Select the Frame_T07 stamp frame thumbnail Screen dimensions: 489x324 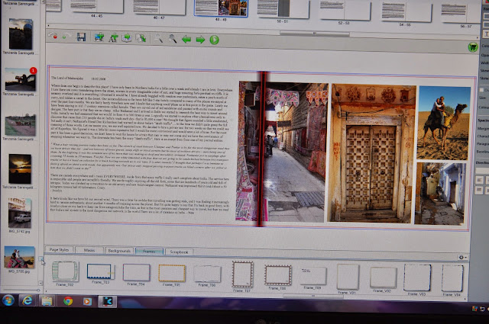coord(243,277)
